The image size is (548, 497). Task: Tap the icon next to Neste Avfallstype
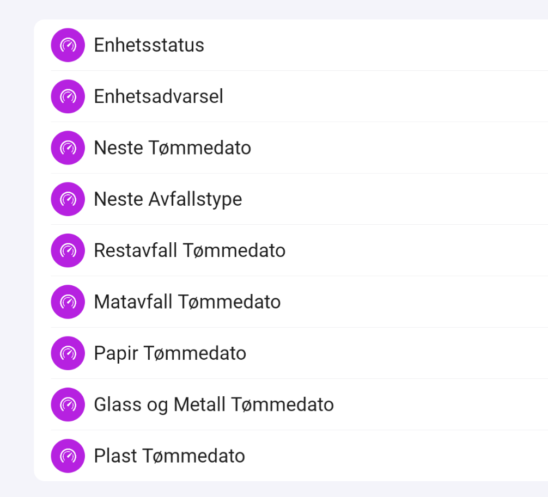coord(68,199)
